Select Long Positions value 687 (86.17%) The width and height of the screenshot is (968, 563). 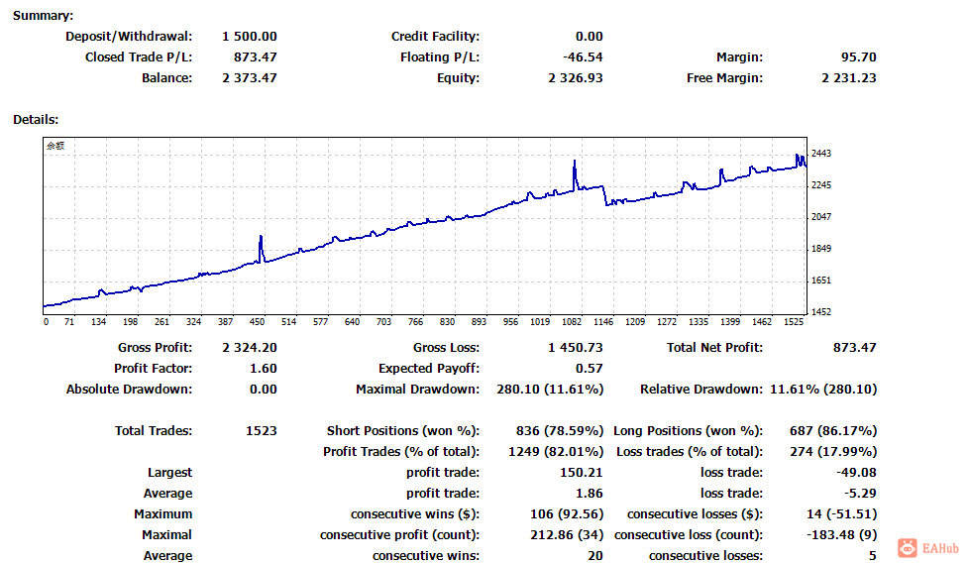[833, 431]
